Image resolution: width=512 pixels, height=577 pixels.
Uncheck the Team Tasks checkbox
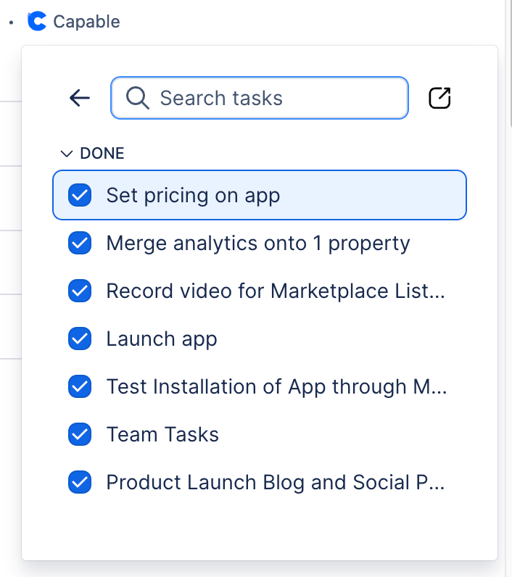pyautogui.click(x=80, y=434)
